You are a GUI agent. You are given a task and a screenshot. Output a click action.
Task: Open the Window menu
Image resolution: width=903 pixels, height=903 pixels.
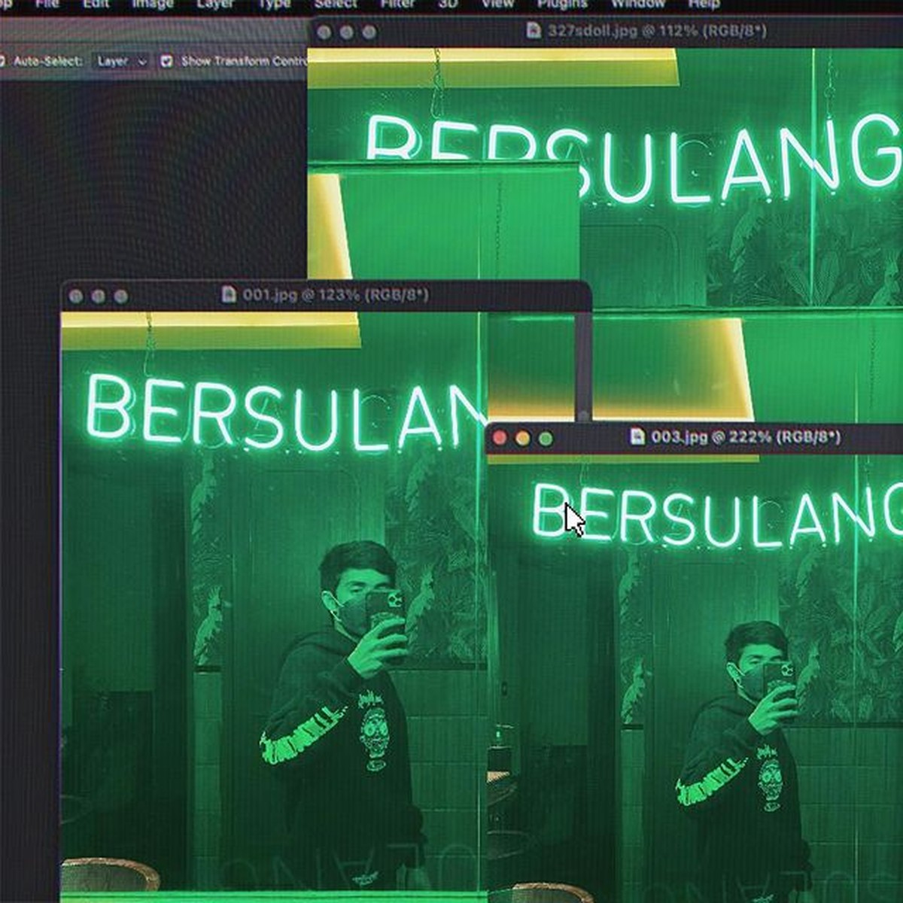click(x=637, y=4)
